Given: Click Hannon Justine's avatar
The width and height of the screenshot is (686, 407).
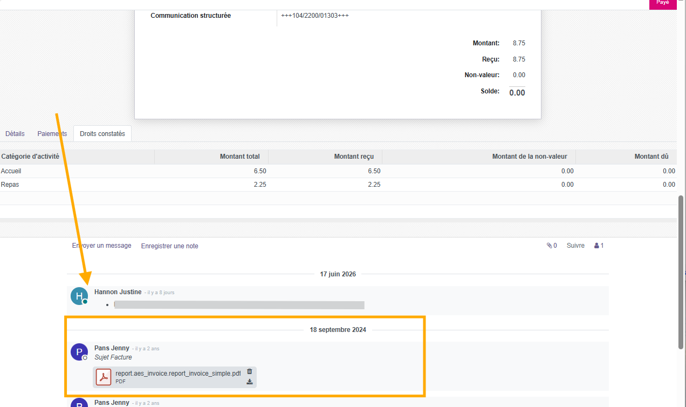Looking at the screenshot, I should point(79,296).
